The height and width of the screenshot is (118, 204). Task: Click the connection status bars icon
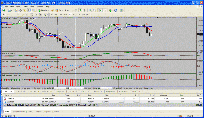point(180,116)
